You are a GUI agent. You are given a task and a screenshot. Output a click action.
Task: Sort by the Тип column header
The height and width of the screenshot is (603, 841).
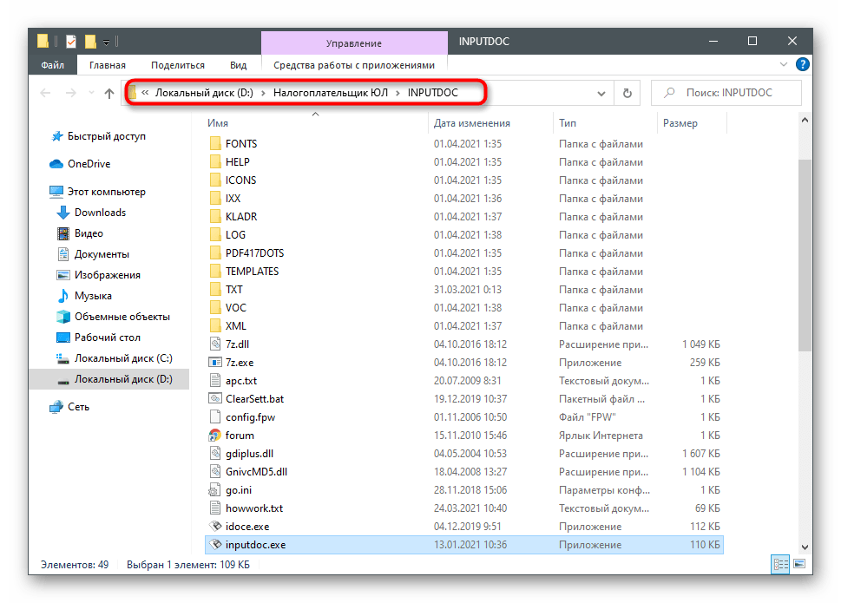pyautogui.click(x=568, y=122)
